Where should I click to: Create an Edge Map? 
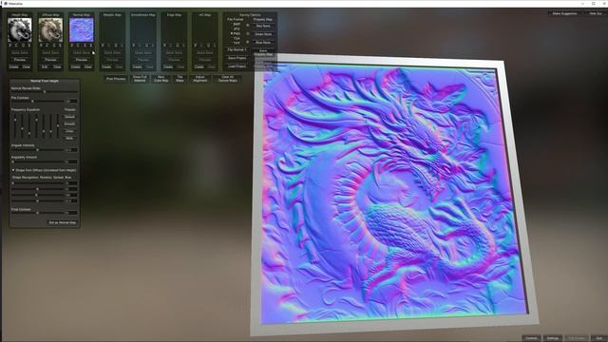[168, 66]
